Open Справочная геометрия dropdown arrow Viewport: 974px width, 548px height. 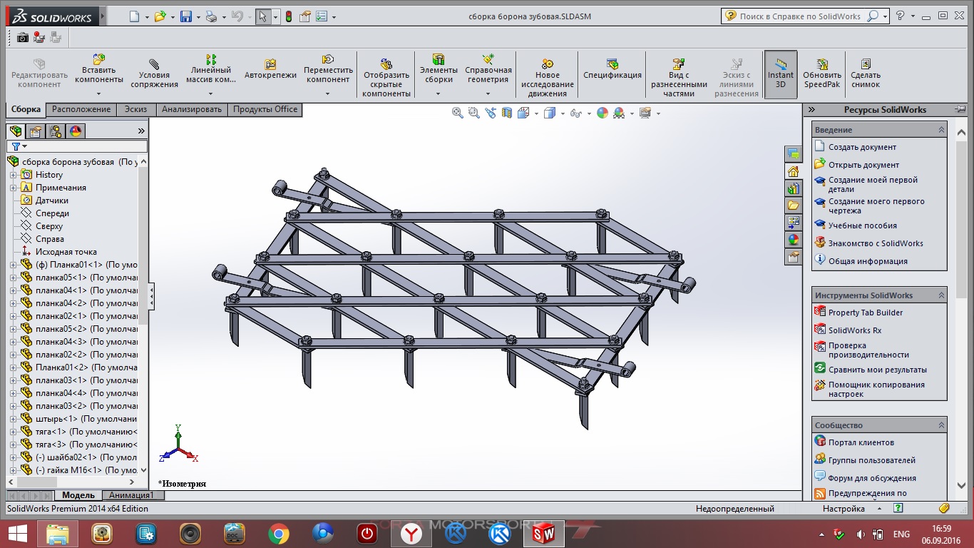pyautogui.click(x=488, y=93)
